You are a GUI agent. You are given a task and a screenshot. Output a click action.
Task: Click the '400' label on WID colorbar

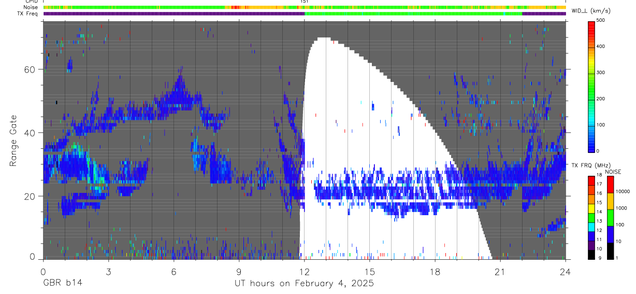tap(602, 46)
